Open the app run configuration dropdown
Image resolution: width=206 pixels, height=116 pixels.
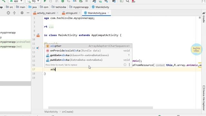point(16,1)
